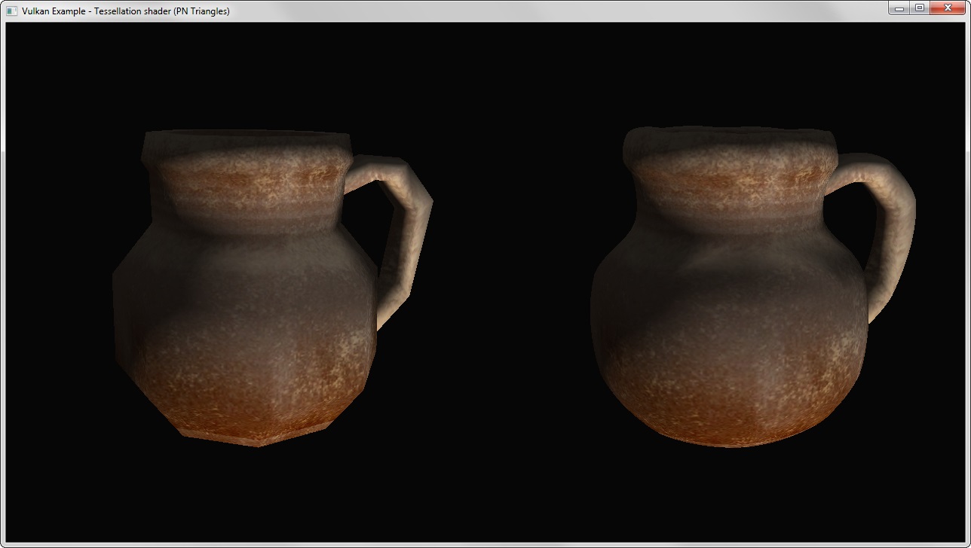
Task: Click the handle of the right smooth jug
Action: 895,226
